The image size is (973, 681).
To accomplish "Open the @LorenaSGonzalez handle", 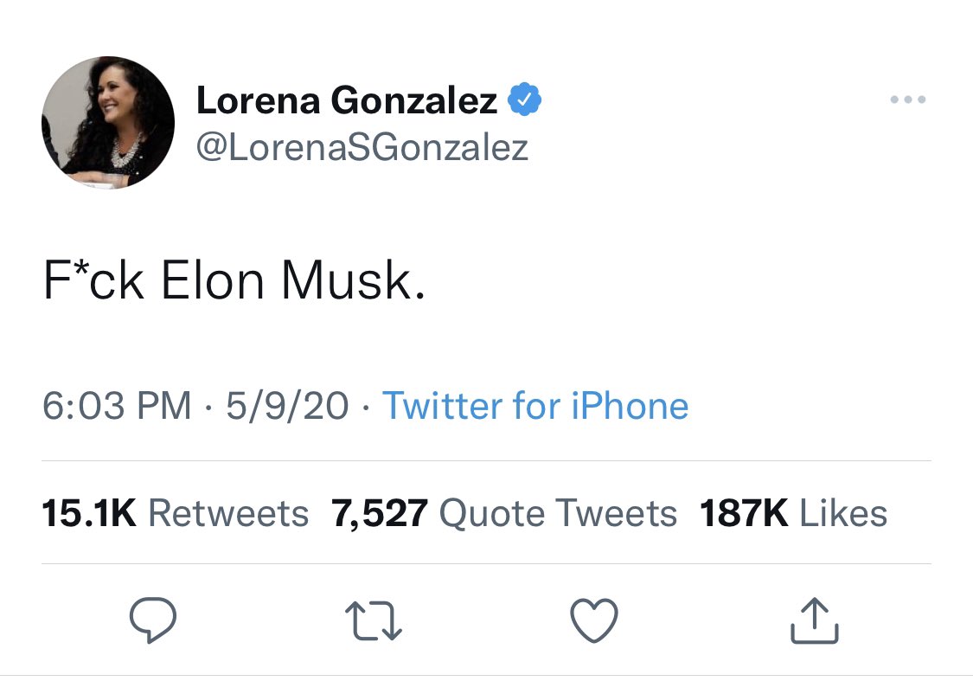I will pyautogui.click(x=362, y=148).
